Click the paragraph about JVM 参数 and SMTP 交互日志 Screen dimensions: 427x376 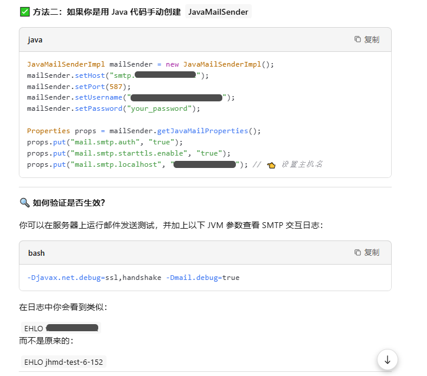(171, 225)
